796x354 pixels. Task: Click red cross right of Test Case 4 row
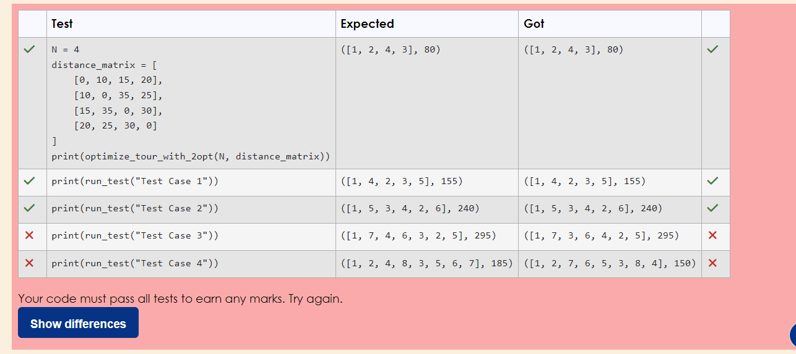712,263
